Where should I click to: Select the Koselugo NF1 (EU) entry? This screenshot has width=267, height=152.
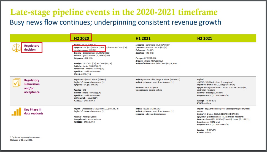click(147, 53)
